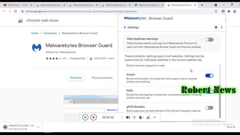Expand the AbbasPC.Net download item menu
The image size is (240, 135).
[x=38, y=127]
